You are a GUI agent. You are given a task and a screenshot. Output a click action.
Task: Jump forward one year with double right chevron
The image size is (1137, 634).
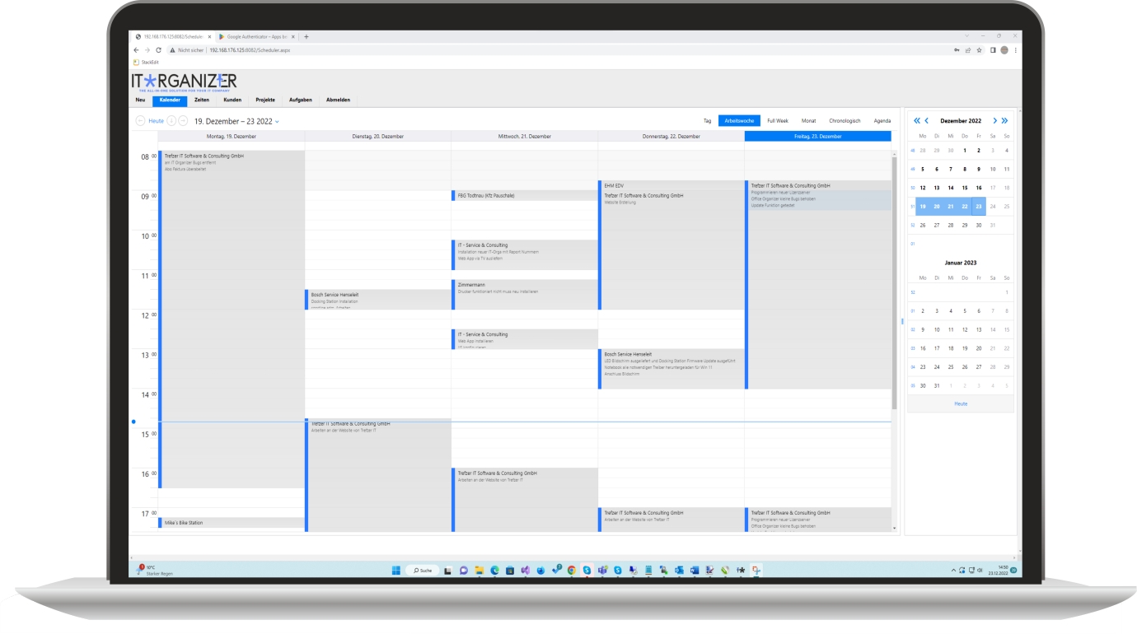[1004, 121]
